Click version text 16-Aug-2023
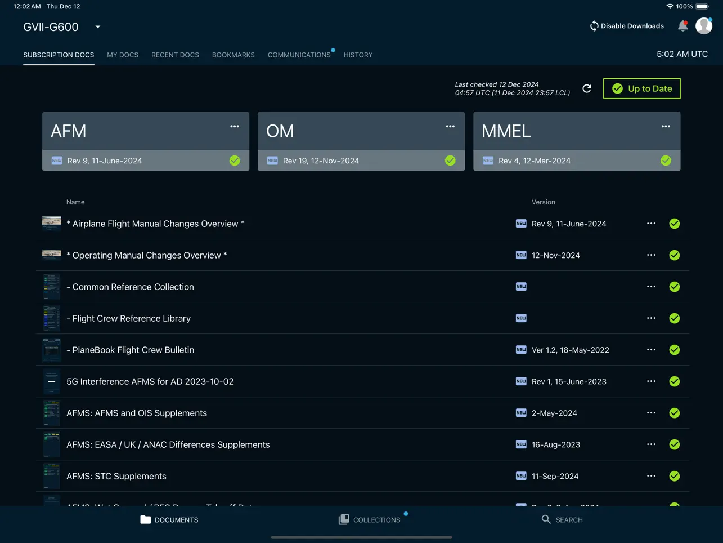 [x=556, y=444]
